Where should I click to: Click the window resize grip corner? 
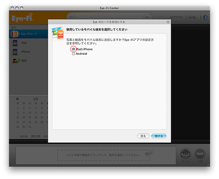[x=208, y=165]
